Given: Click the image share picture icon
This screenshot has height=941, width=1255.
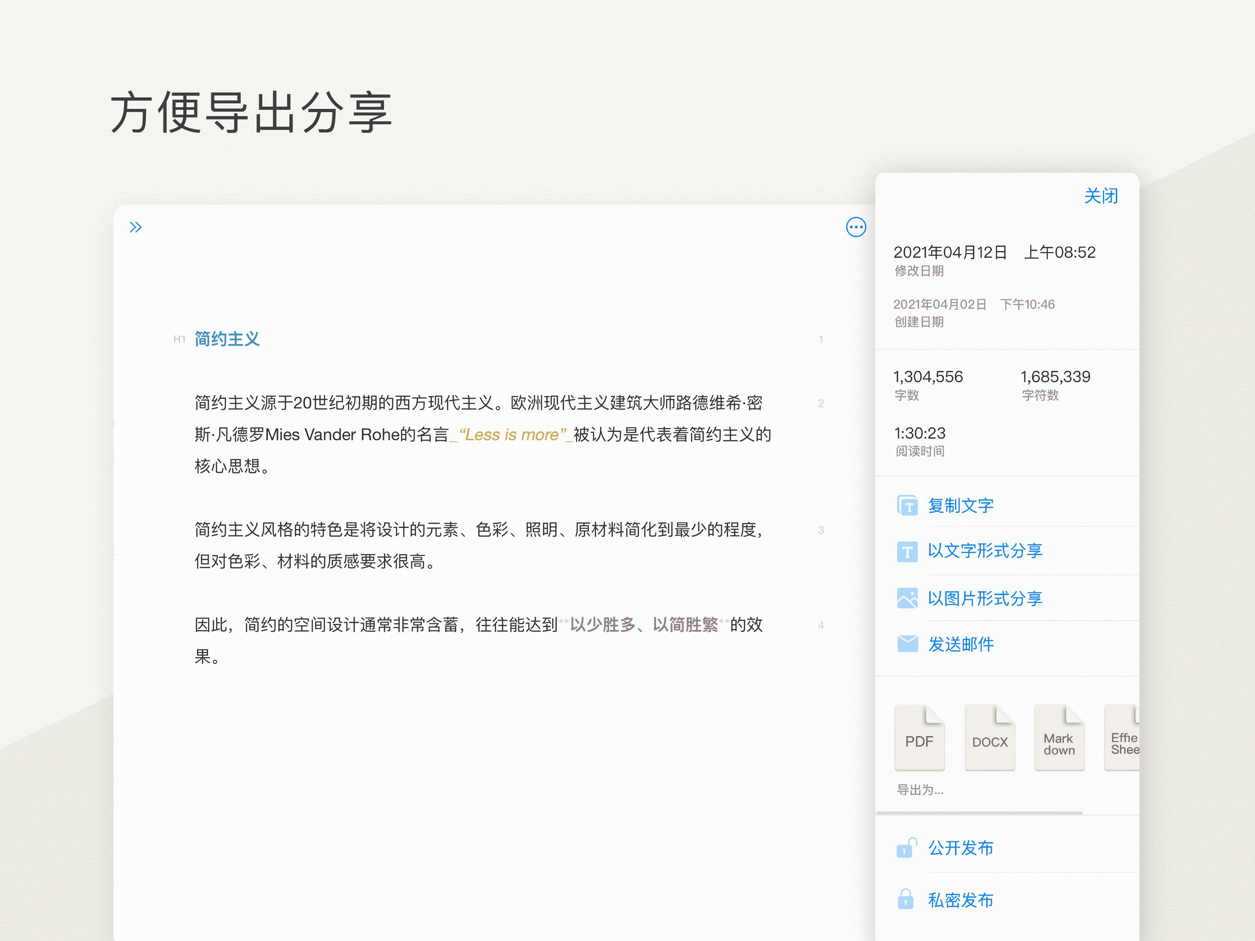Looking at the screenshot, I should pos(907,598).
